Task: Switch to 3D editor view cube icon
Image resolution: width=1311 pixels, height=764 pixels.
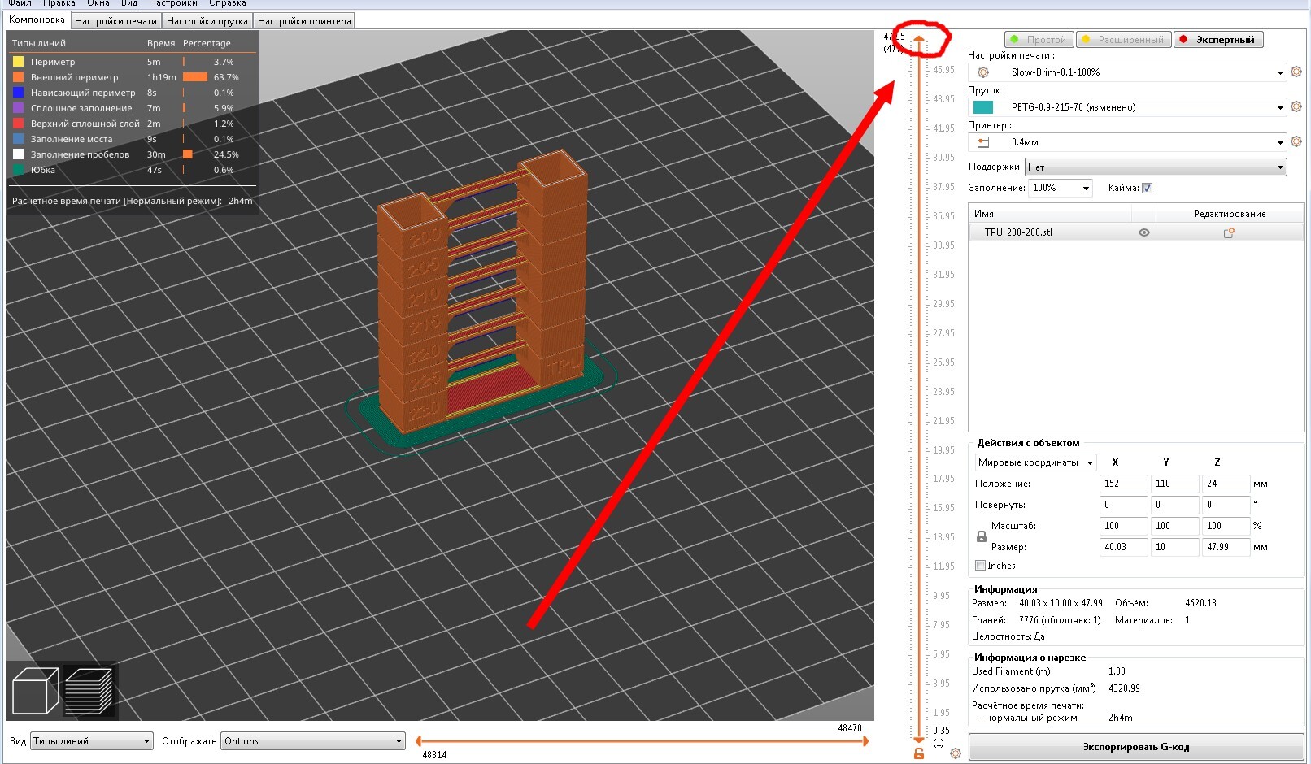Action: coord(35,691)
